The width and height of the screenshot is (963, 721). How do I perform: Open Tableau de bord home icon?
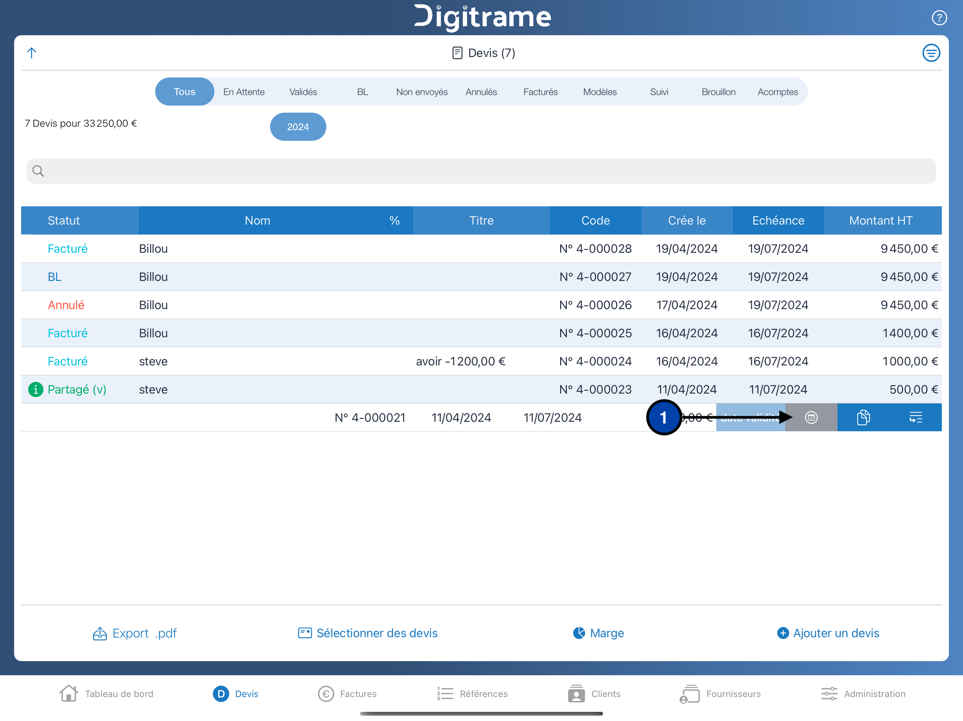[68, 694]
